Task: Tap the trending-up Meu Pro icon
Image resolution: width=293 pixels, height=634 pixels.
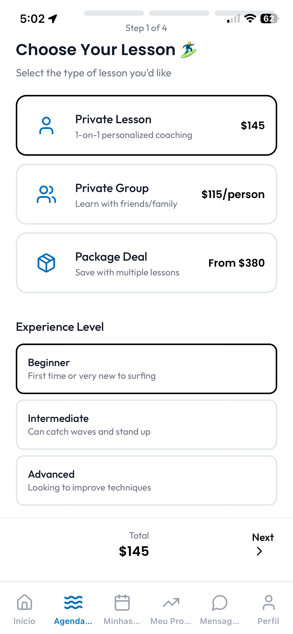Action: (171, 602)
